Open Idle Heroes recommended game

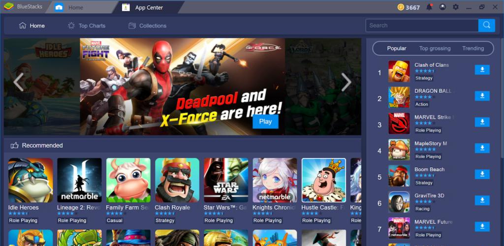(x=31, y=180)
